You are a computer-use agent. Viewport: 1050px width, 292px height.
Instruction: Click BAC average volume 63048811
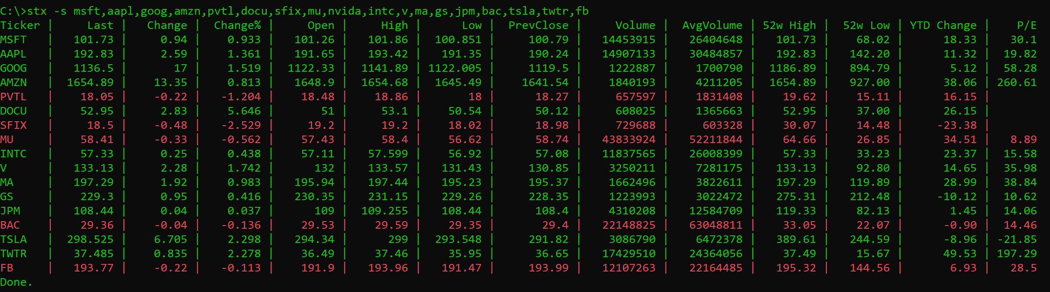716,225
